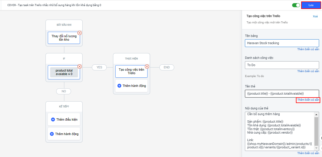Click the card content scrollbar up arrow

(316, 115)
